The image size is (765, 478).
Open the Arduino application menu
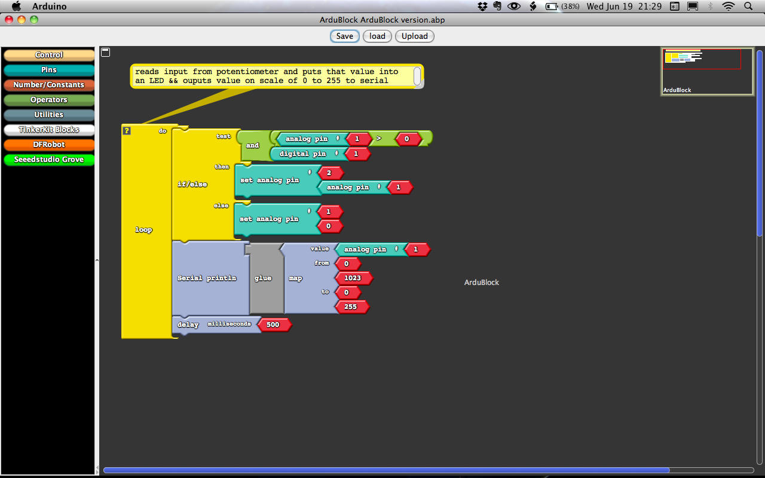click(x=49, y=6)
